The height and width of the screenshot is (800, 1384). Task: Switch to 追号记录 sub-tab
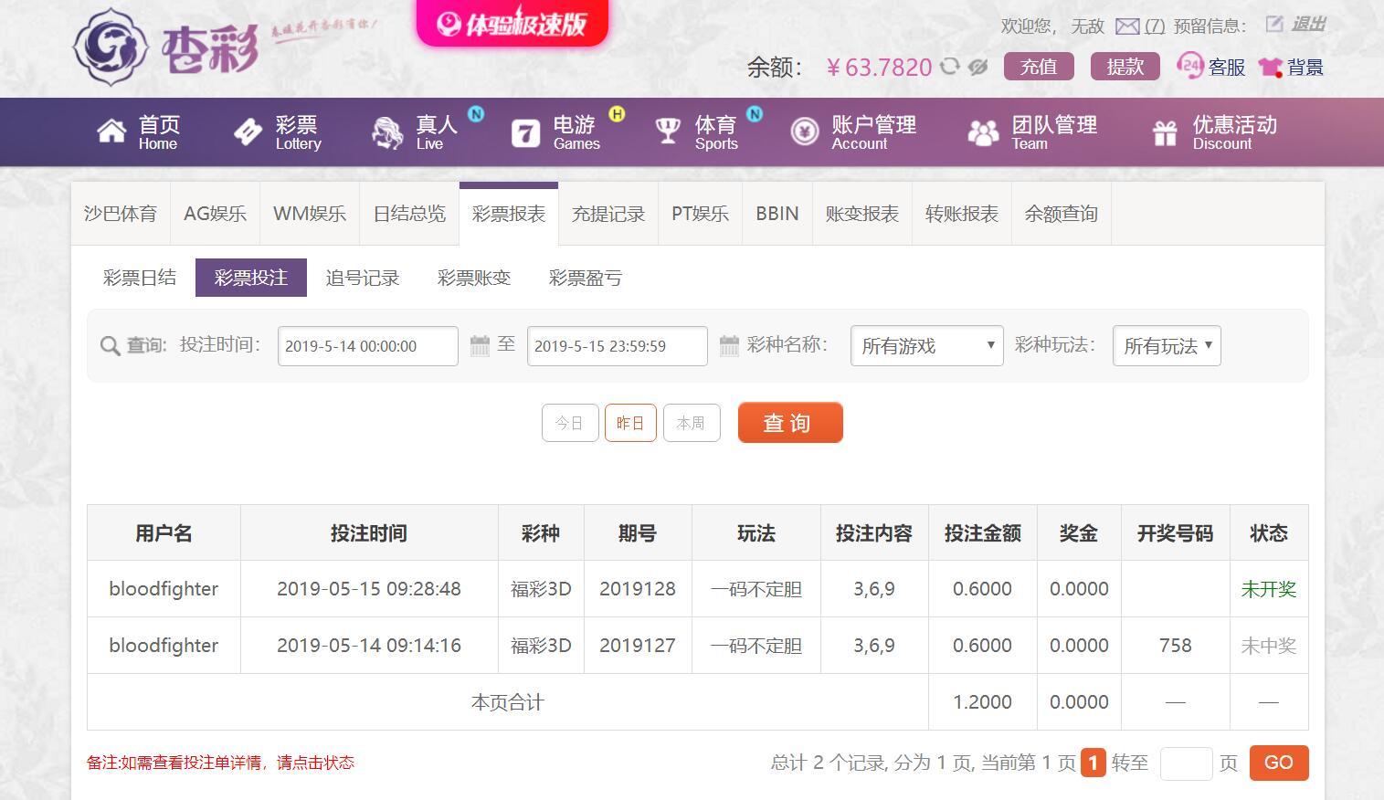pyautogui.click(x=363, y=278)
